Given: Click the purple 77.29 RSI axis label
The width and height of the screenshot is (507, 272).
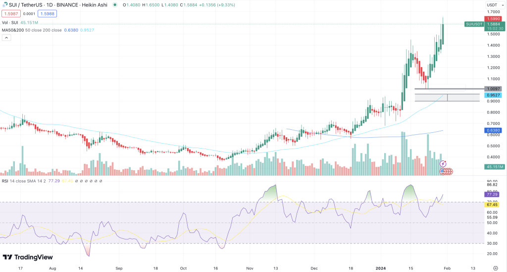Looking at the screenshot, I should (x=492, y=194).
